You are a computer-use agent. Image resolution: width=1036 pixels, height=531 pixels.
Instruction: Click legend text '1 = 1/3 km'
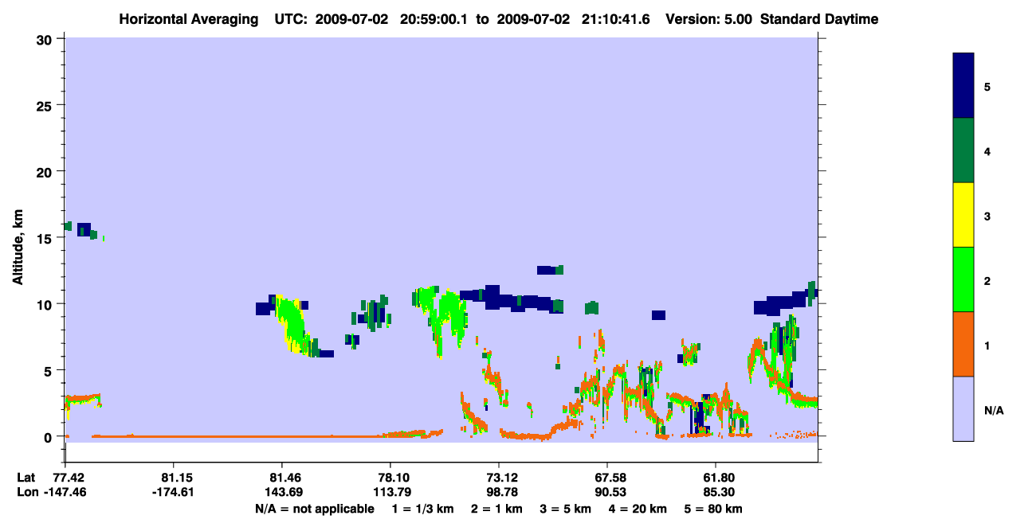pos(423,509)
